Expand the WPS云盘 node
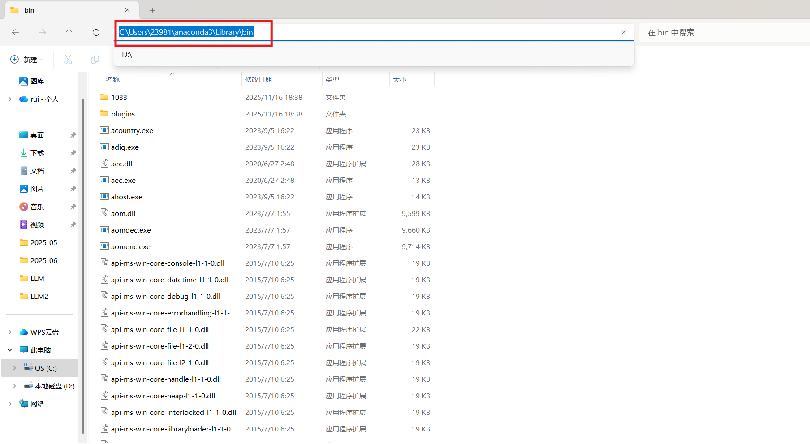This screenshot has width=810, height=444. 10,332
